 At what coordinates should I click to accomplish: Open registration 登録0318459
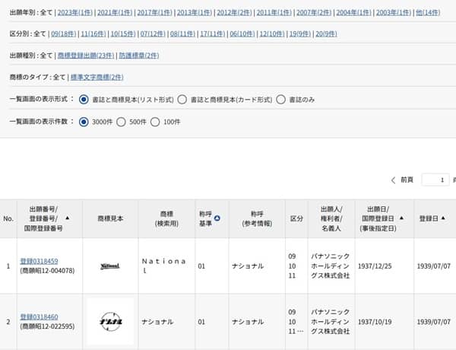(x=39, y=261)
